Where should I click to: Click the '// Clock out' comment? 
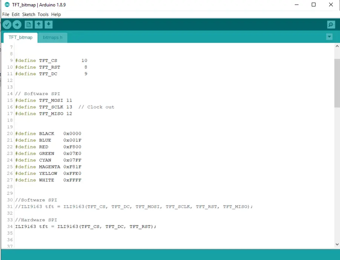point(96,107)
